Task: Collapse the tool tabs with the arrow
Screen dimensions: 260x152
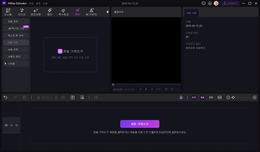Action: pyautogui.click(x=108, y=12)
